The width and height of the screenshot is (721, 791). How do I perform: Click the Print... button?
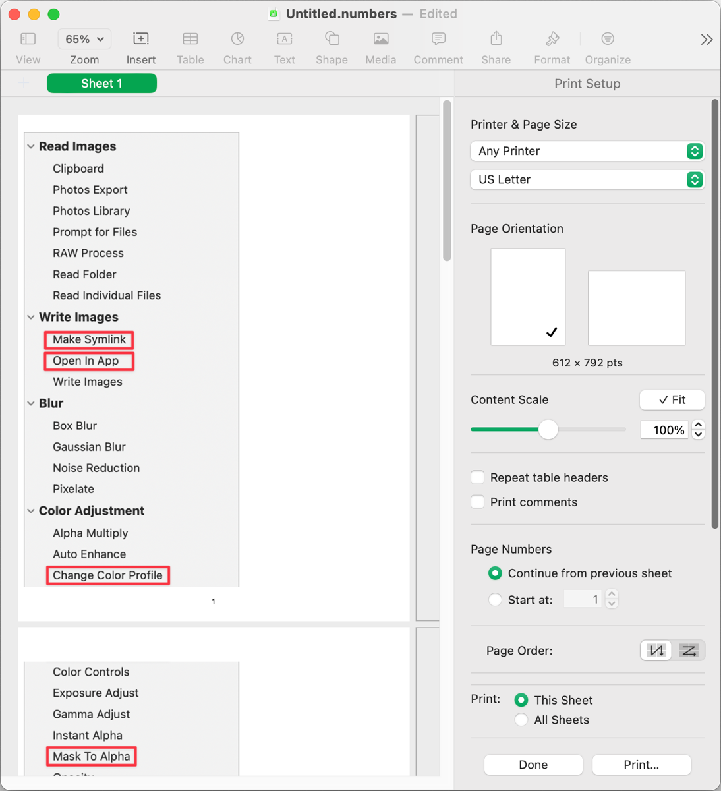(x=641, y=765)
